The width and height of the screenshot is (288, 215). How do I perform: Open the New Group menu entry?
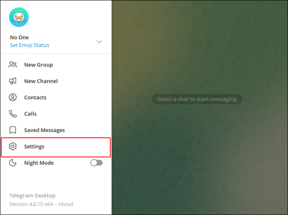click(x=56, y=65)
